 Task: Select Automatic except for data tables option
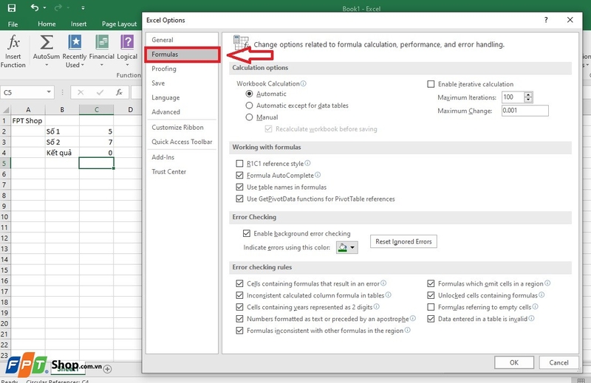[x=249, y=106]
